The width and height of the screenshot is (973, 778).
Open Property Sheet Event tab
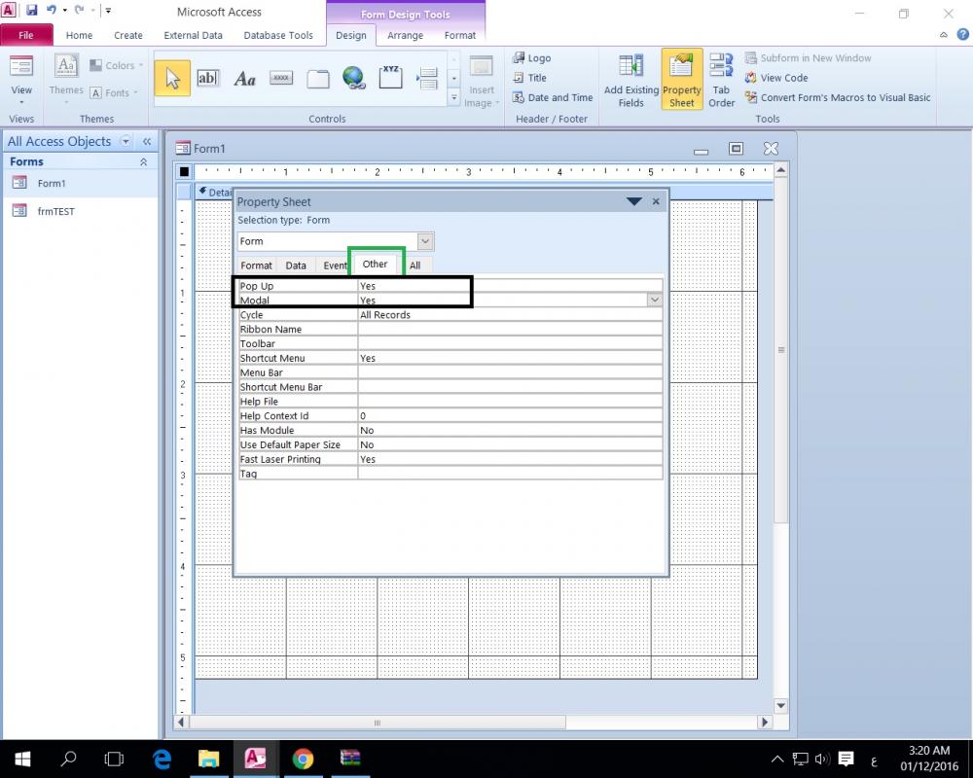coord(335,265)
